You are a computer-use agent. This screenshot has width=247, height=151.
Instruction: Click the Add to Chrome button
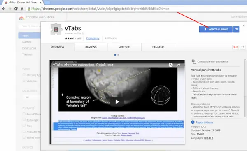pos(216,29)
